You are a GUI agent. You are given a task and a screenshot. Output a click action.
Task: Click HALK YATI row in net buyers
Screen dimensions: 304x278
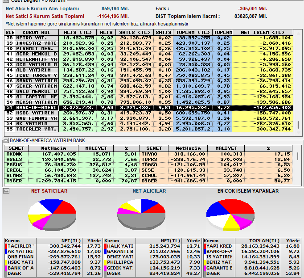[152, 246]
